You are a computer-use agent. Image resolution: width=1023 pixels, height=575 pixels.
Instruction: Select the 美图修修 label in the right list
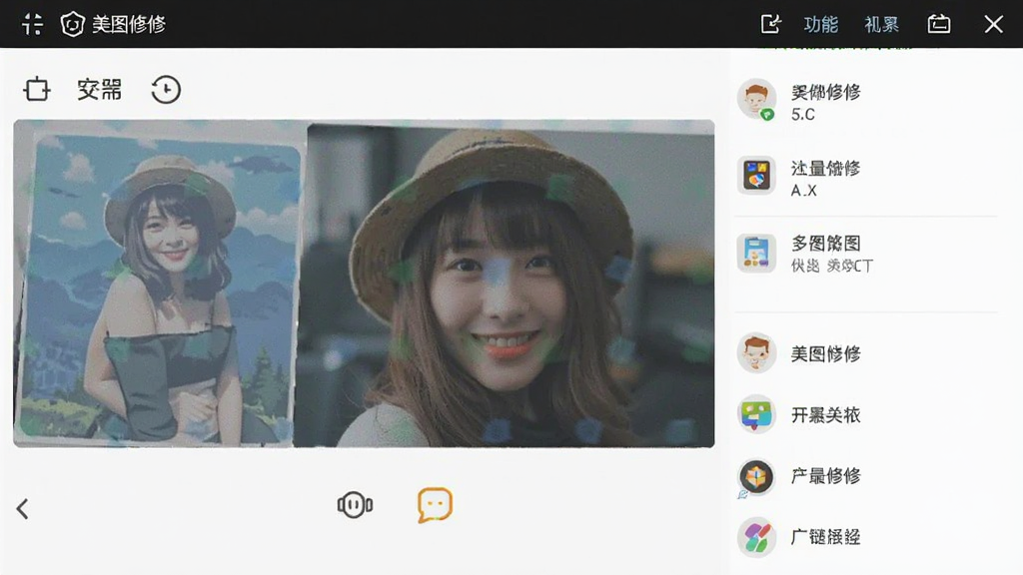point(826,354)
